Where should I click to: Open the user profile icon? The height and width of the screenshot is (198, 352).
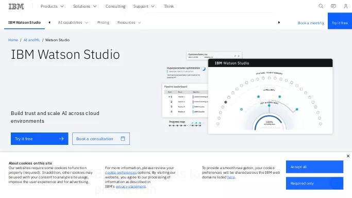pyautogui.click(x=346, y=6)
